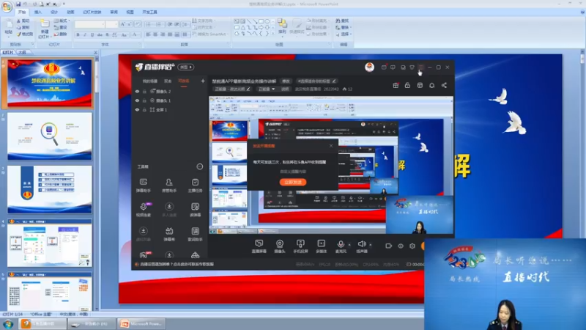Click the streamer avatar in title bar

click(370, 67)
